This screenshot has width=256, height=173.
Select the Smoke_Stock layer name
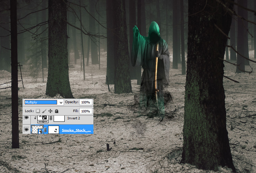pyautogui.click(x=76, y=130)
